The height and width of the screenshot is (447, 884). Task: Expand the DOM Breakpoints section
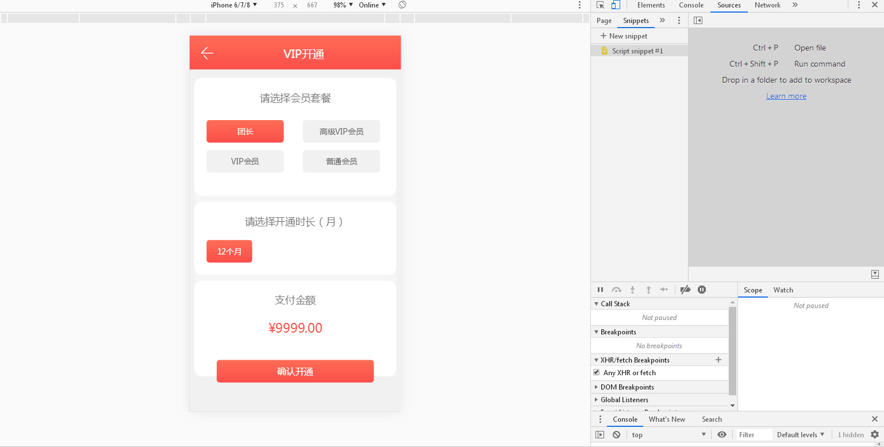[x=597, y=387]
